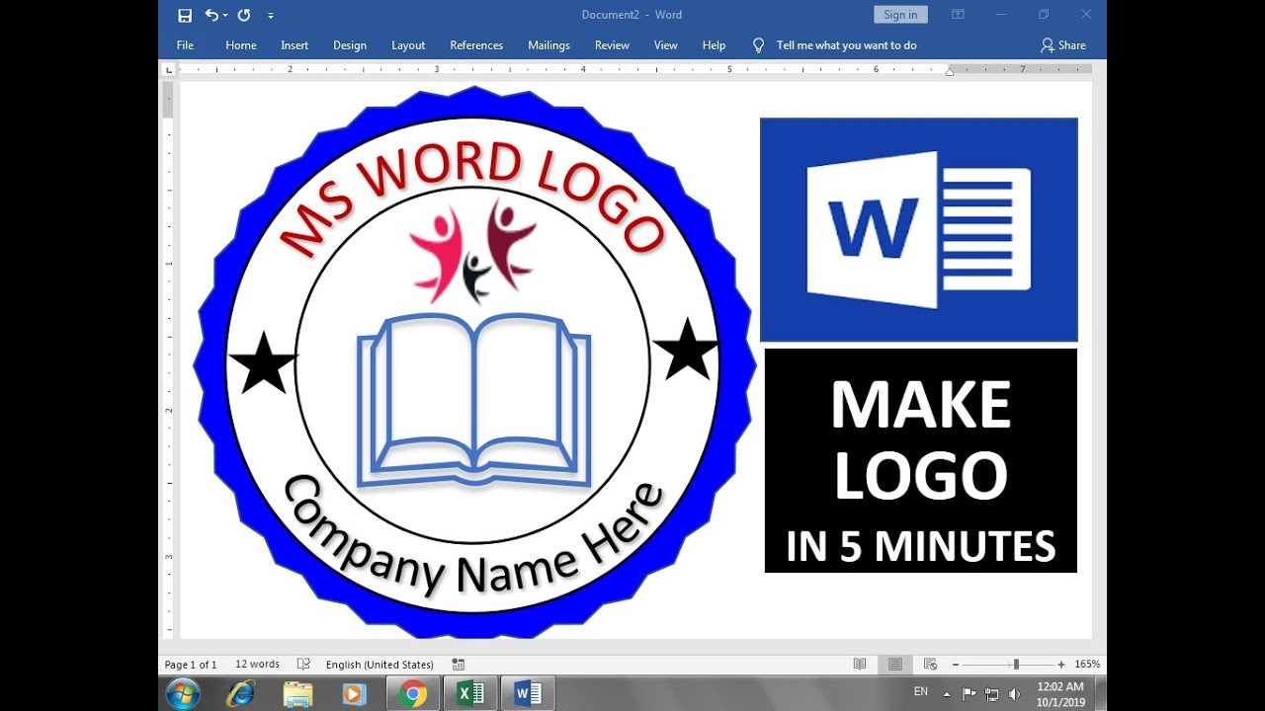
Task: Switch to Print Layout view
Action: click(894, 665)
